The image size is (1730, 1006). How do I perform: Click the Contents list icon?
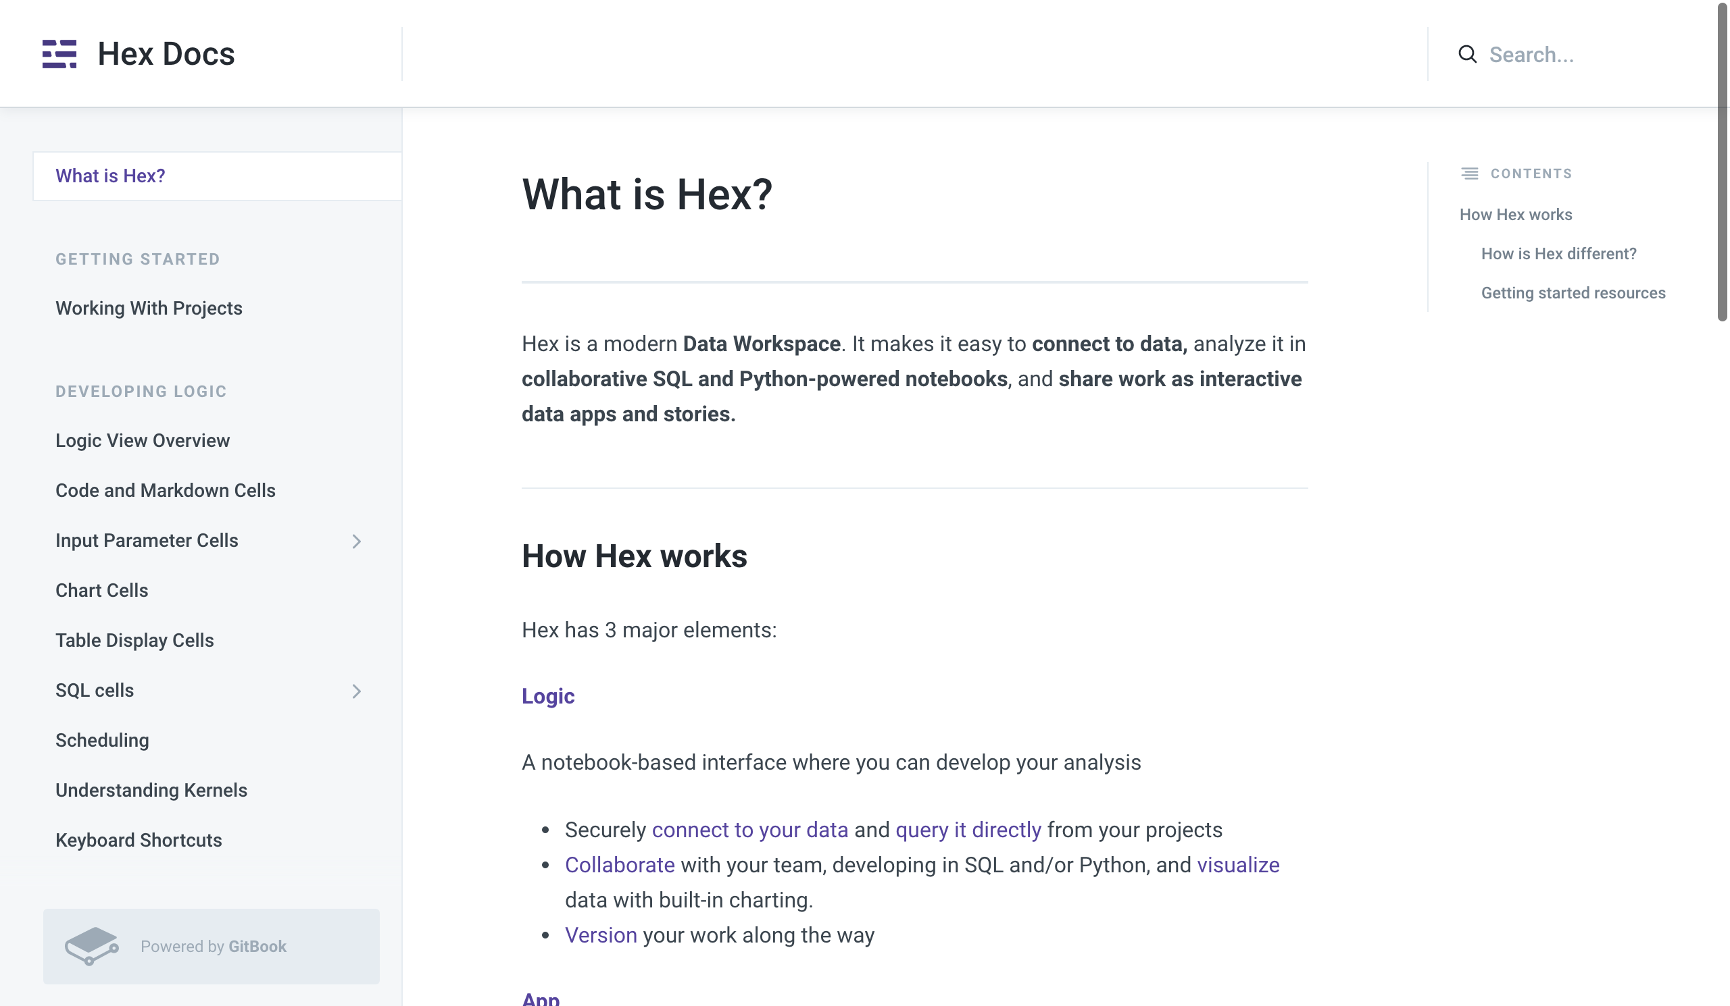click(1469, 174)
